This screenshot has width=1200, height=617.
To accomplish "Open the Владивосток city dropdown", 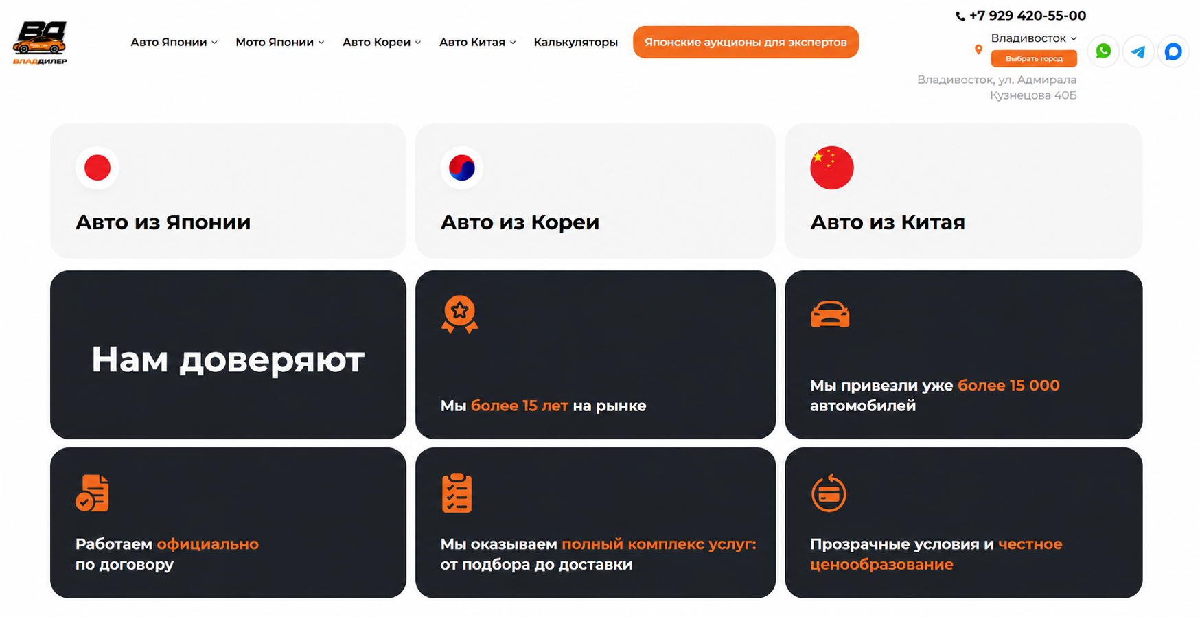I will click(1034, 38).
